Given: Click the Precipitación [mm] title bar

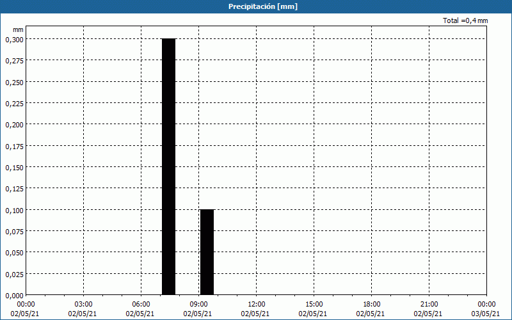Looking at the screenshot, I should [x=256, y=6].
